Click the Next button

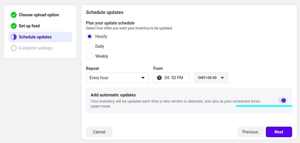click(x=279, y=132)
